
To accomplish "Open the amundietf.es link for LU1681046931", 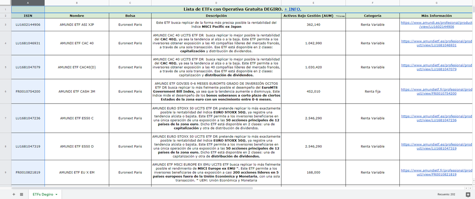I will tap(437, 43).
